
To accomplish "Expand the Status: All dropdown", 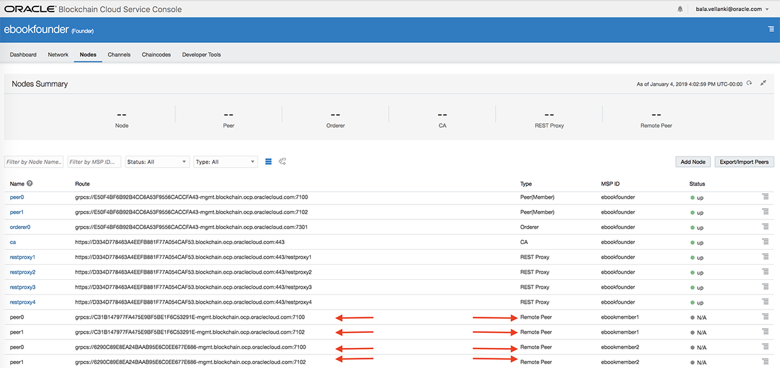I will 157,162.
